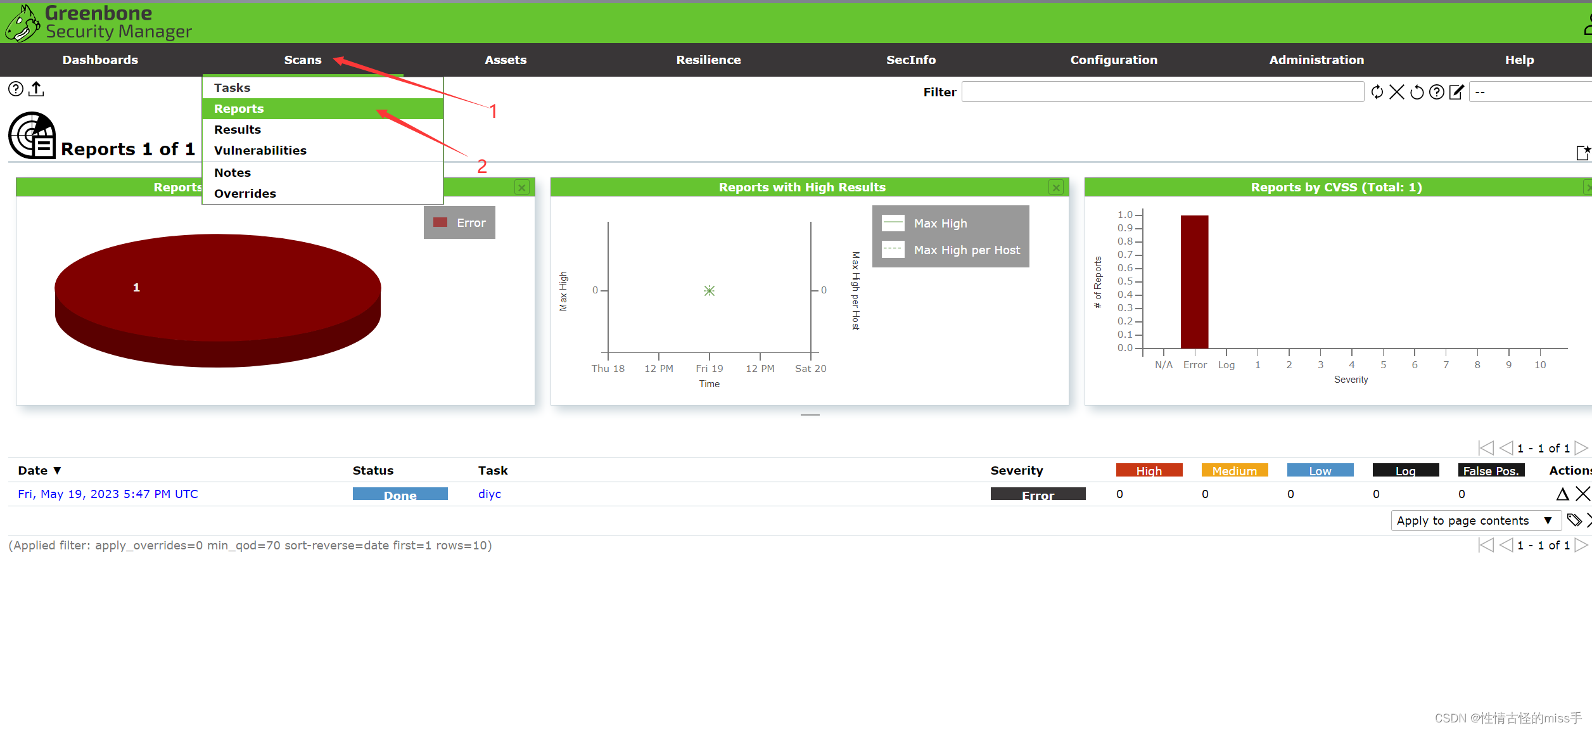Open the filter help question-mark icon
The image size is (1592, 730).
tap(1437, 93)
